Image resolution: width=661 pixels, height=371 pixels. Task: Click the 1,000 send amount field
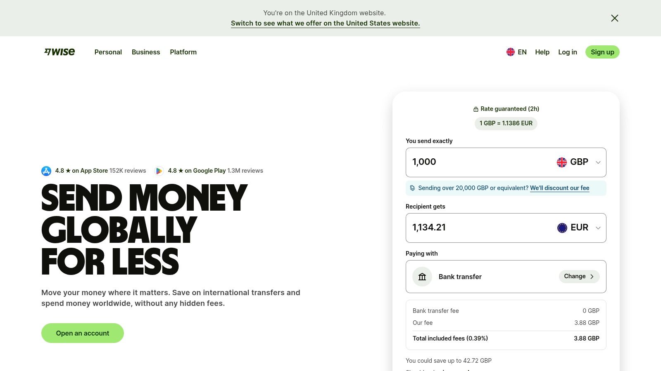tap(454, 162)
